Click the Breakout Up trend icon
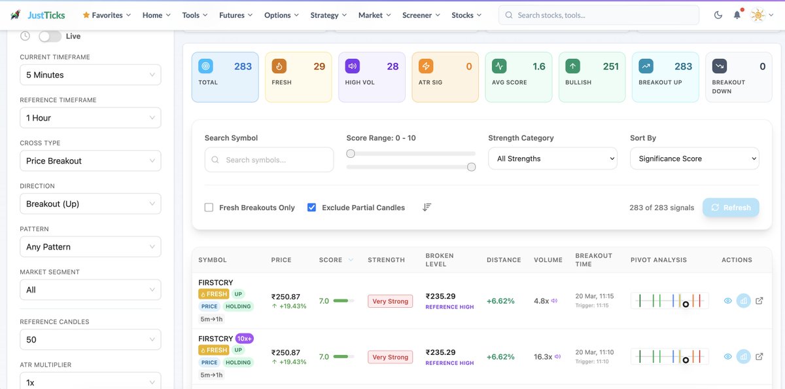Viewport: 785px width, 389px height. coord(646,66)
